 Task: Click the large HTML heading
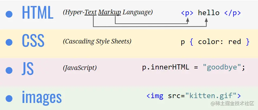(37, 12)
